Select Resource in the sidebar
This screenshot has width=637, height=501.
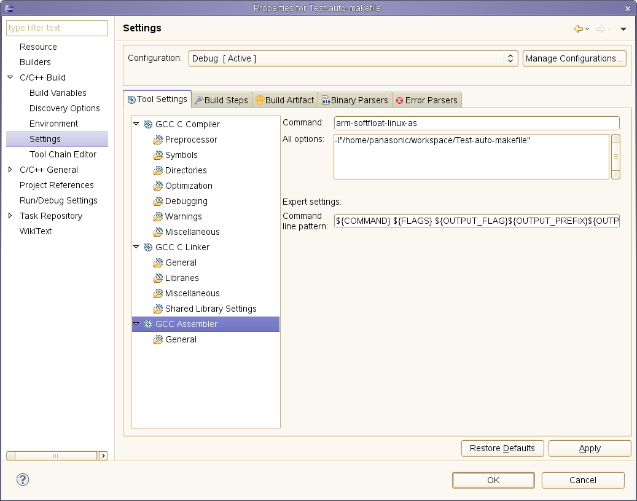pos(38,47)
